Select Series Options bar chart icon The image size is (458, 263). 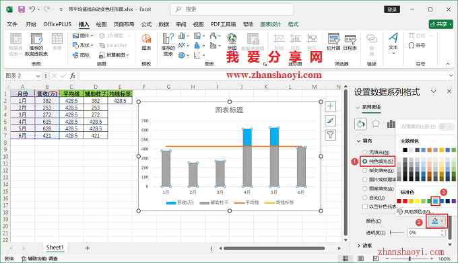pyautogui.click(x=391, y=124)
